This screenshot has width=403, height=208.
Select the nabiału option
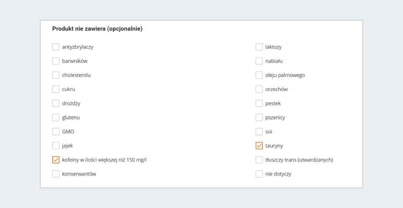[259, 61]
